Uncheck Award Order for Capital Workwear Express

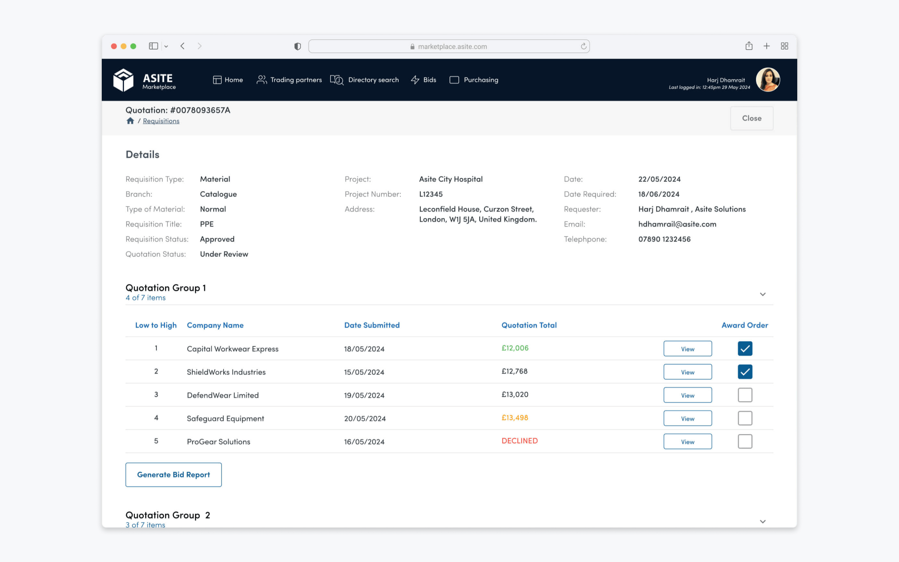[x=745, y=349]
